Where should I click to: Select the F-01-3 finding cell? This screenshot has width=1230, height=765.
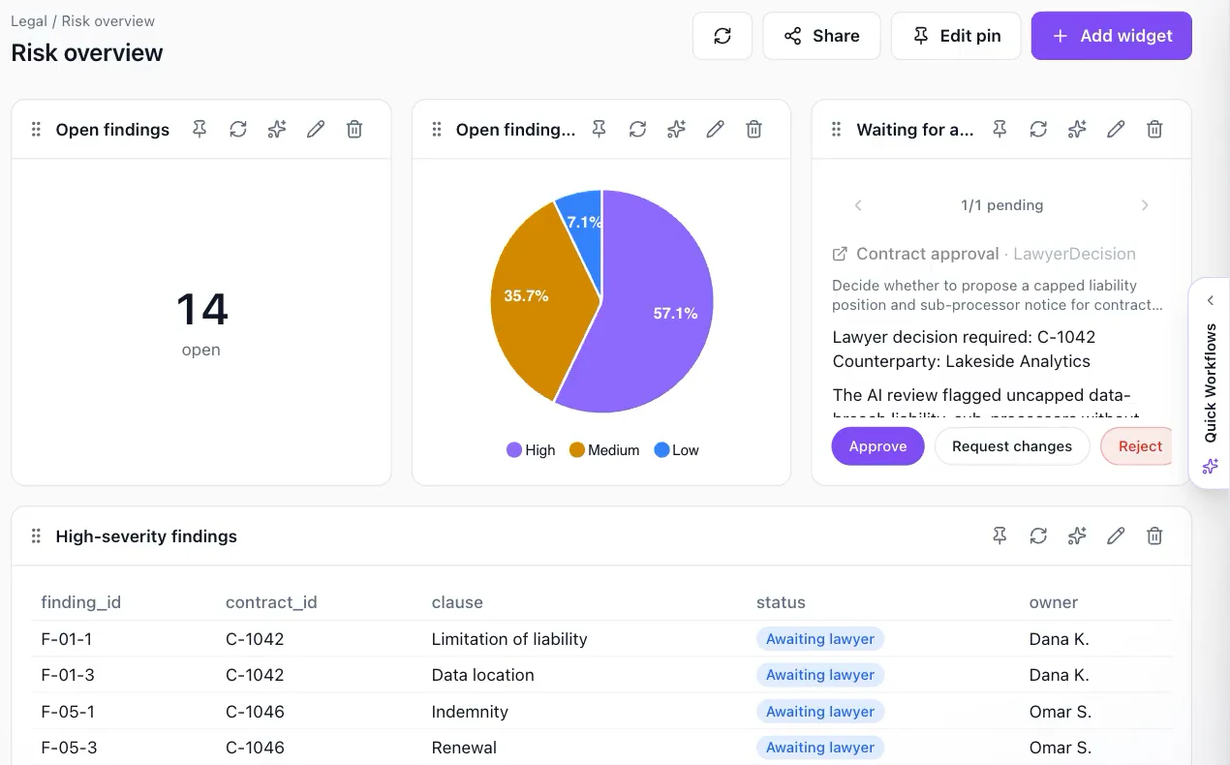pos(68,675)
